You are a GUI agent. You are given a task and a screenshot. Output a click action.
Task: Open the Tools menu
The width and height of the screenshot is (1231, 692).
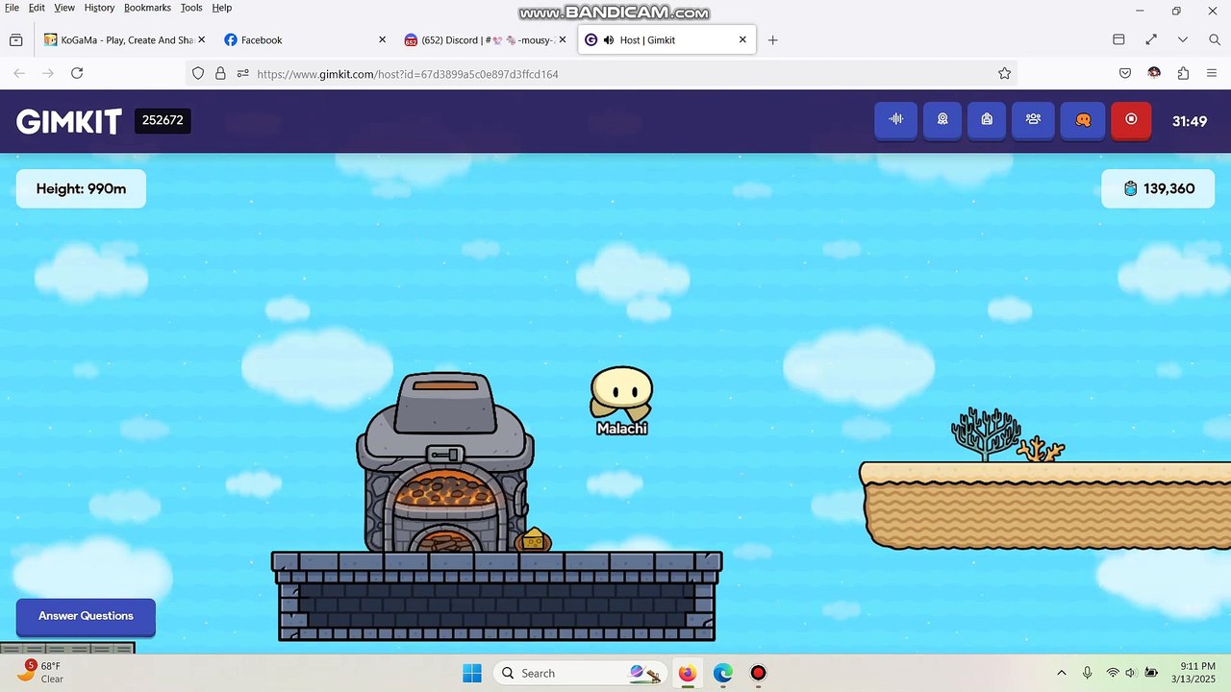(191, 8)
